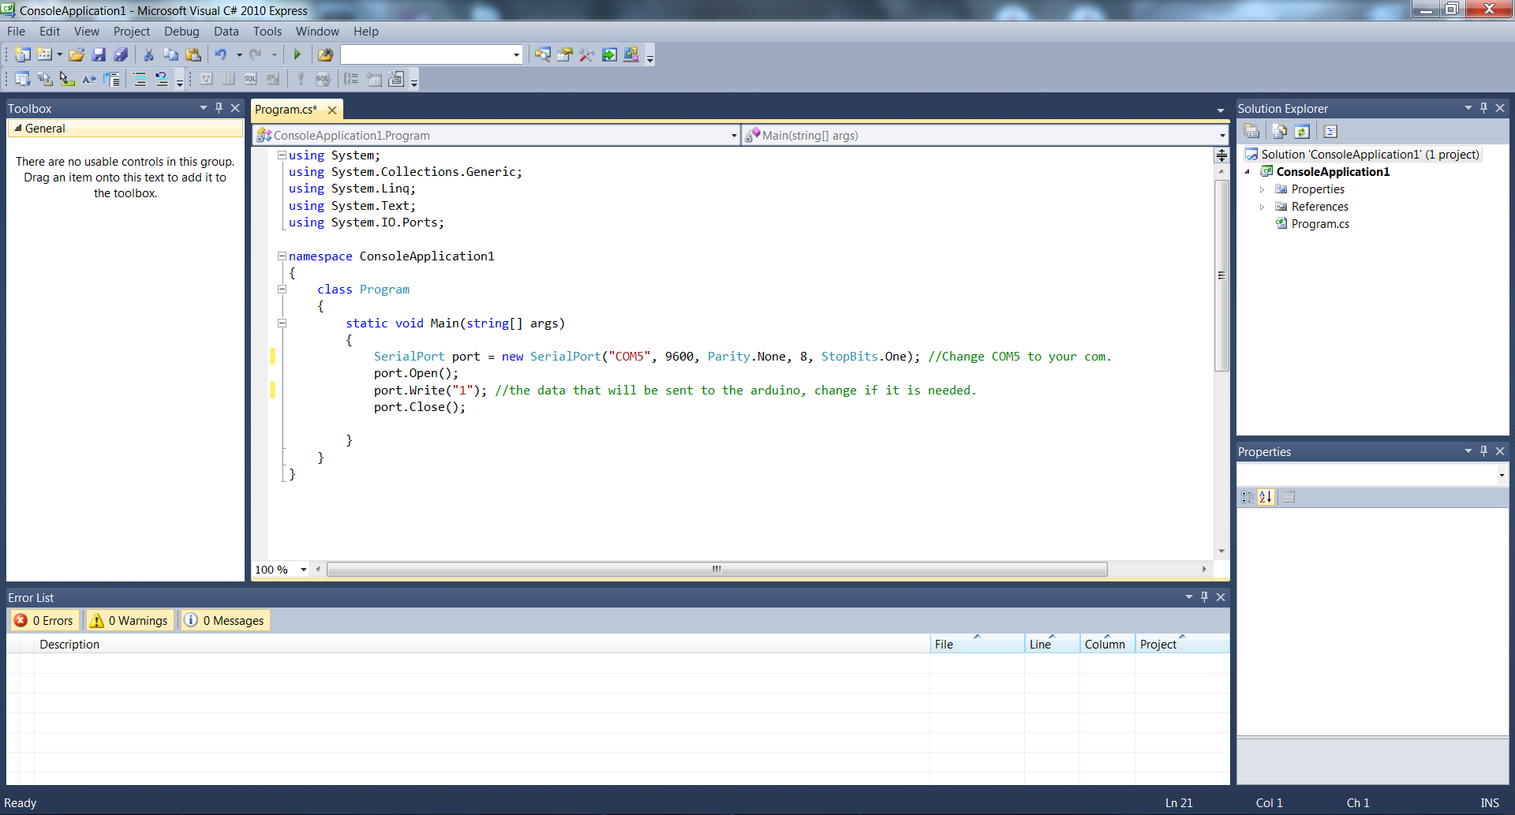Toggle the 0 Errors filter in Error List
1515x815 pixels.
pos(43,620)
